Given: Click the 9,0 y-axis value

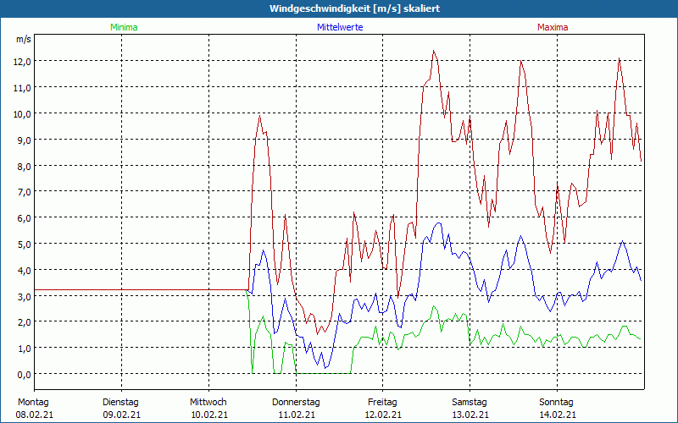Looking at the screenshot, I should pos(25,140).
